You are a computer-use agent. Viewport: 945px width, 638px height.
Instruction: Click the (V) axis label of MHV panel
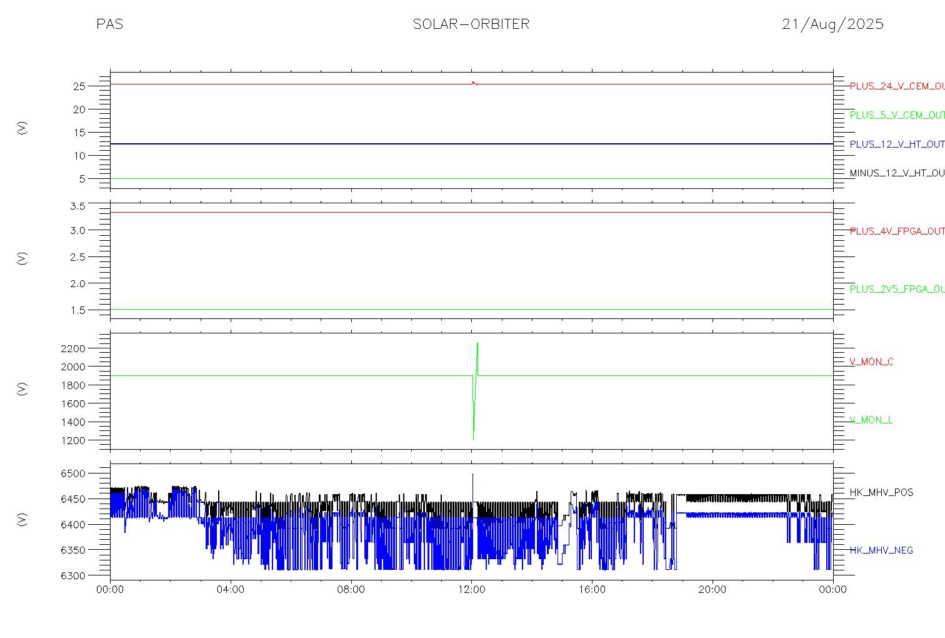click(22, 519)
